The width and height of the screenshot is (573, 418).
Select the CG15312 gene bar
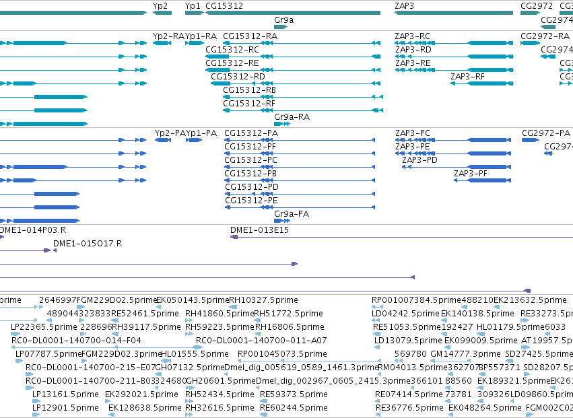(x=293, y=13)
